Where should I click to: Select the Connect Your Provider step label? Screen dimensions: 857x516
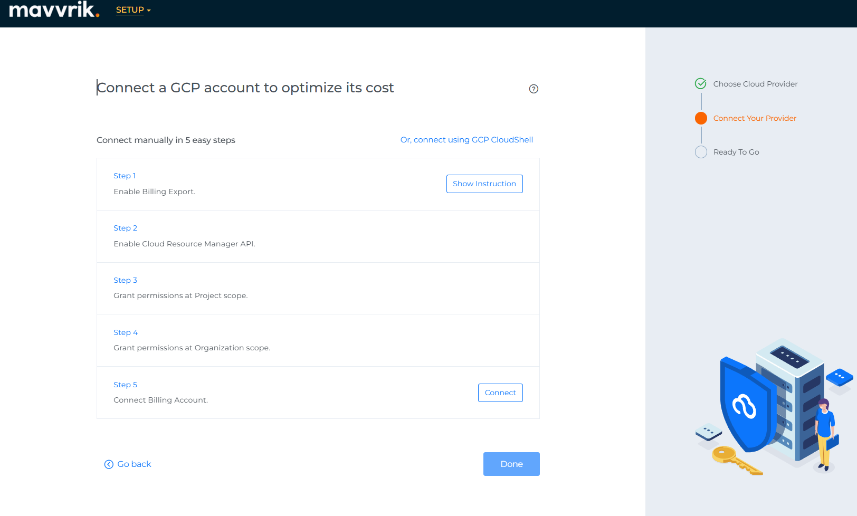[755, 118]
